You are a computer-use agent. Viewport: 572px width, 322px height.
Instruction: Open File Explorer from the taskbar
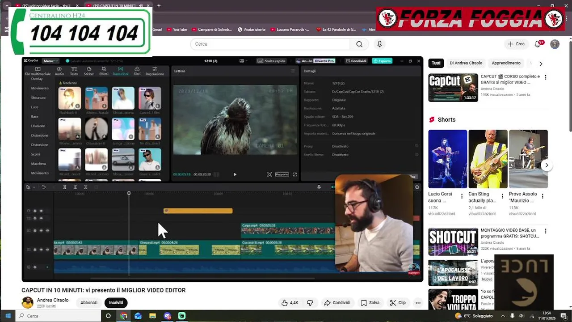pos(153,316)
